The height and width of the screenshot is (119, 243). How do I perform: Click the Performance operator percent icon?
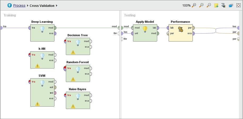coord(181,30)
